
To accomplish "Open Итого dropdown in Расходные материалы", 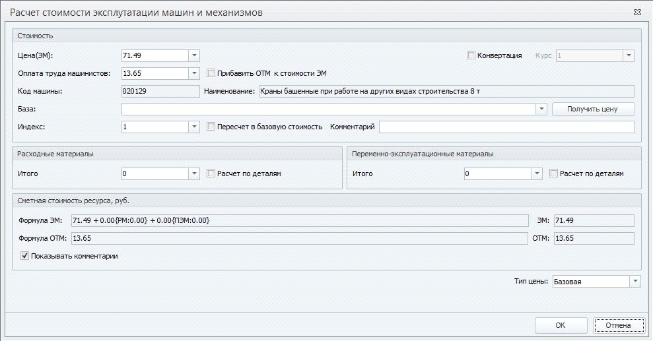I will pos(194,174).
